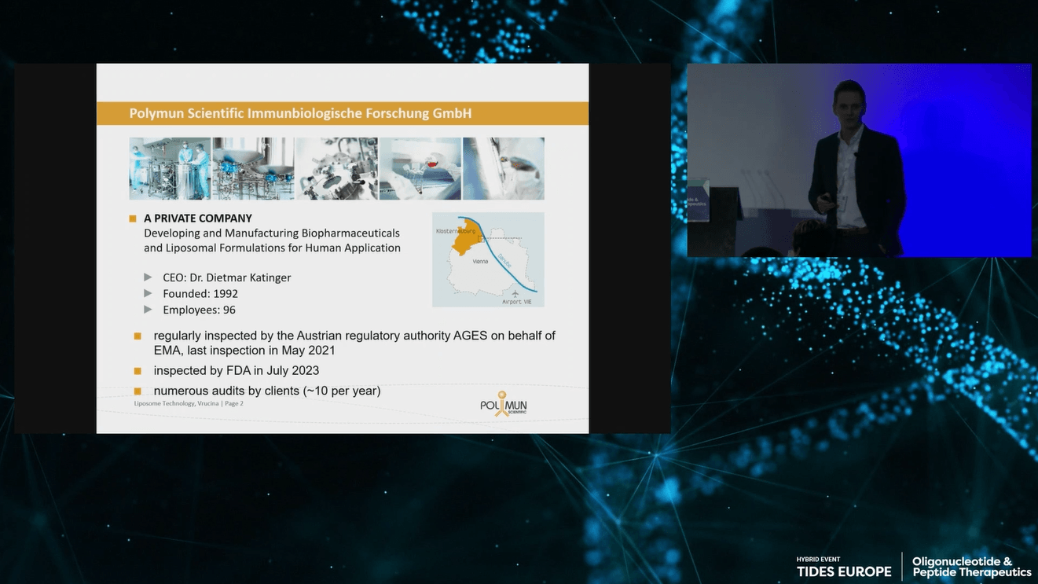Click the triangle arrow beside Employees: 96
This screenshot has height=584, width=1038.
click(x=148, y=310)
